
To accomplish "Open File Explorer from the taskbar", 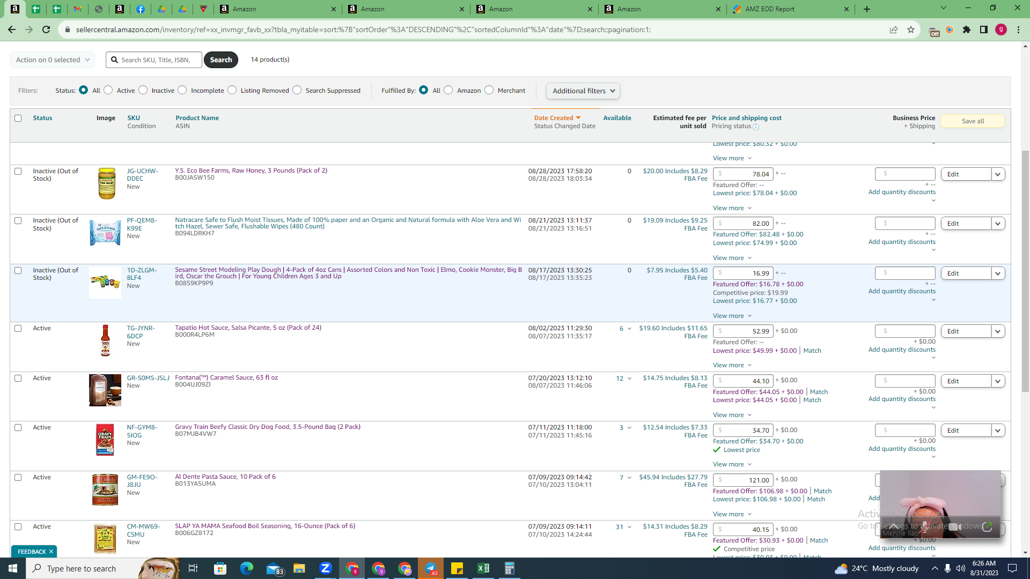I will (299, 568).
